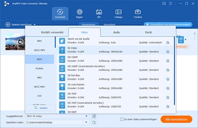This screenshot has width=198, height=128.
Task: Select MKV in the format list
Action: (x=39, y=78)
